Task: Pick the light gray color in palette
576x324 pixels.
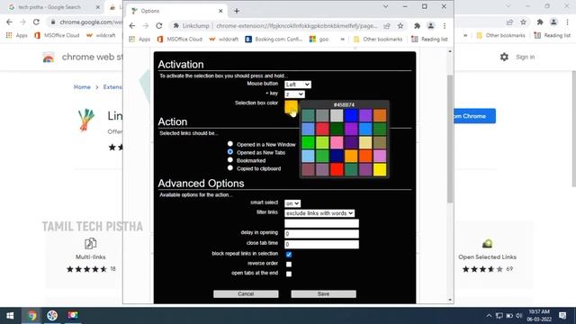Action: pos(337,115)
